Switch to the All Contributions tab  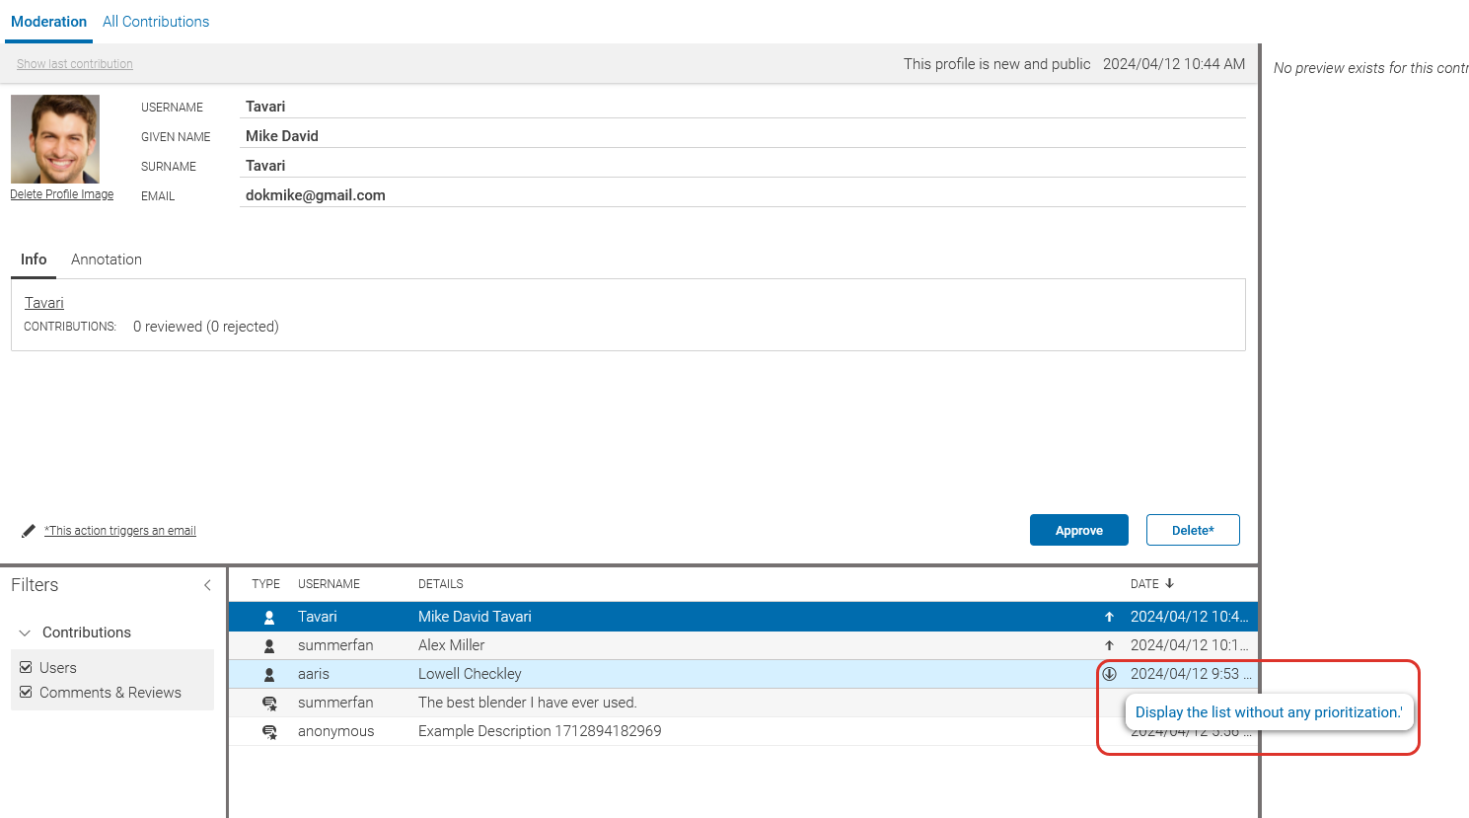tap(156, 22)
